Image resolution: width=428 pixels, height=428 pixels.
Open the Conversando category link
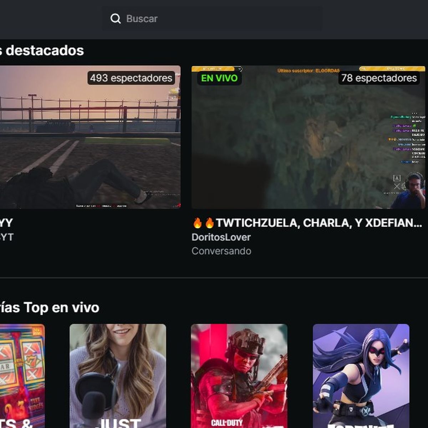(221, 251)
